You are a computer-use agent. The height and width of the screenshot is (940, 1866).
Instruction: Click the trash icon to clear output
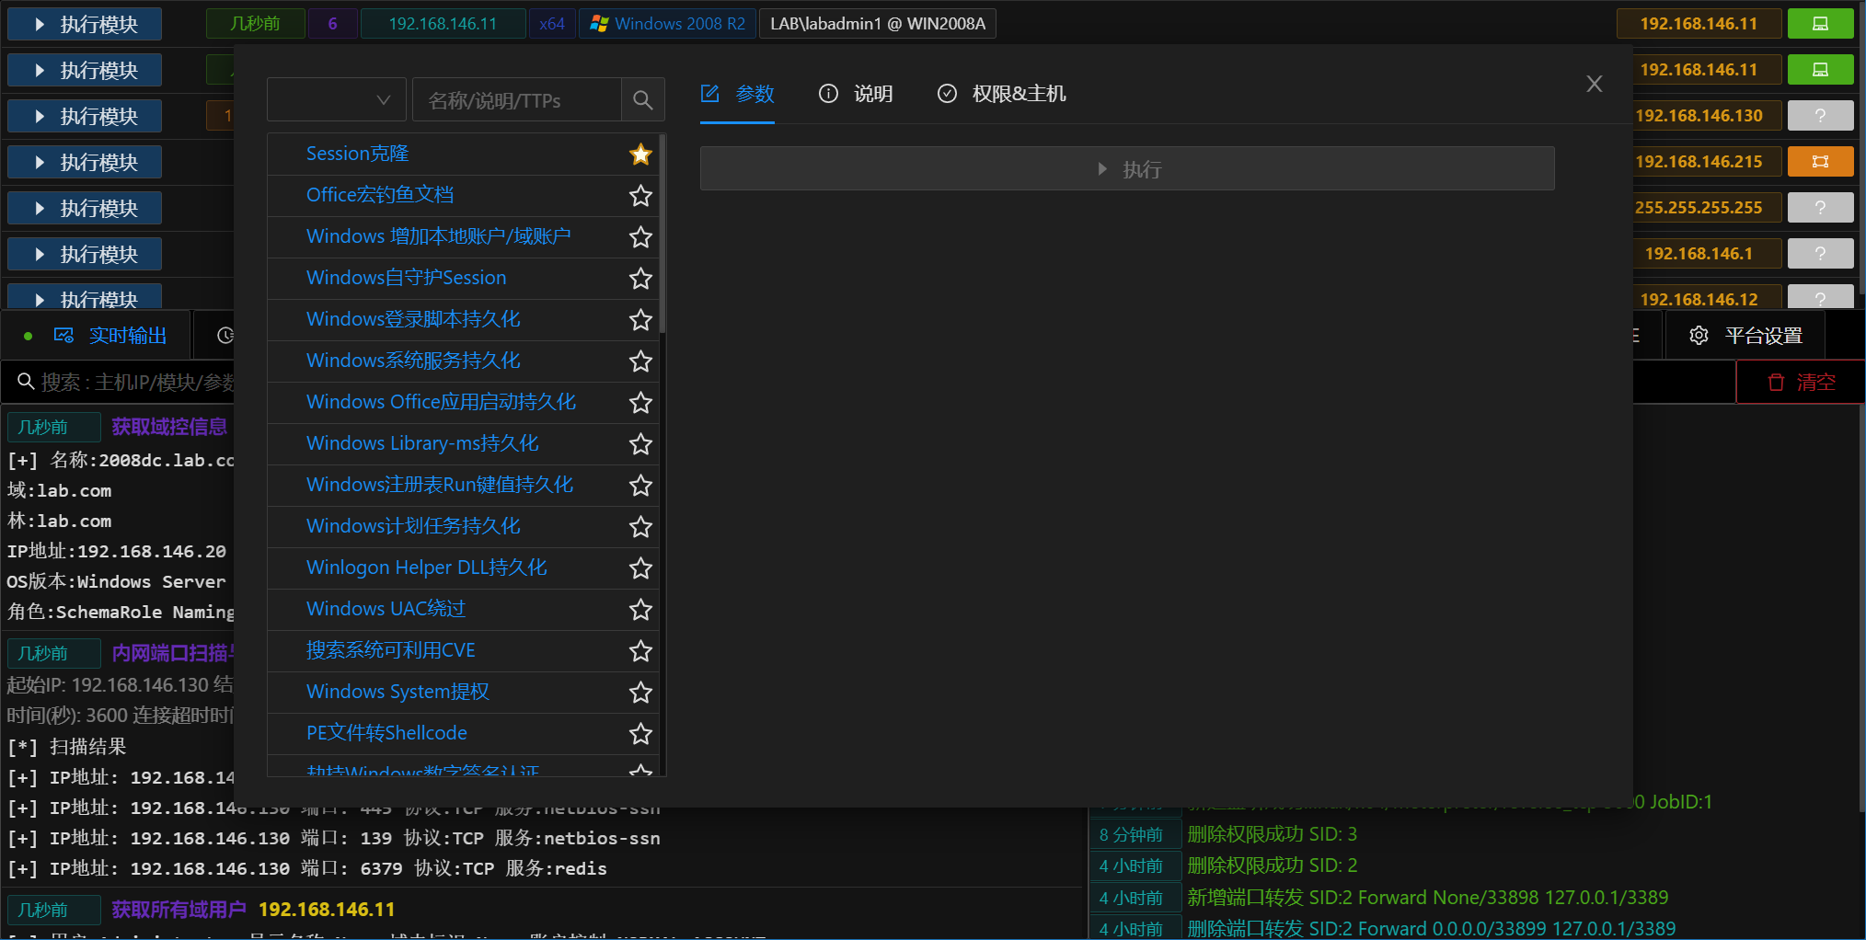pos(1776,383)
